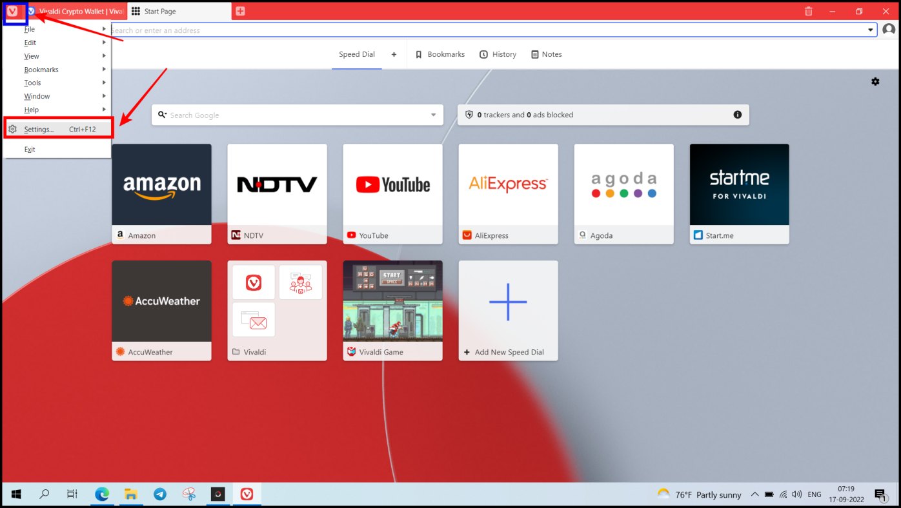Click the Search Google field
This screenshot has height=508, width=901.
point(298,115)
